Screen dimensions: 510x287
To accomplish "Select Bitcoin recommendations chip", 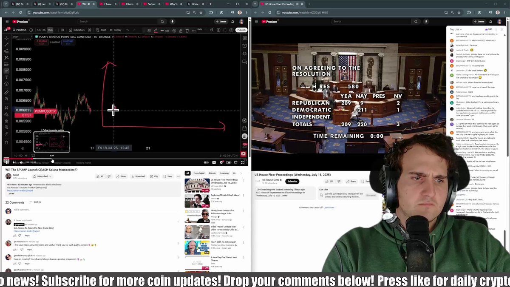I will pyautogui.click(x=212, y=173).
